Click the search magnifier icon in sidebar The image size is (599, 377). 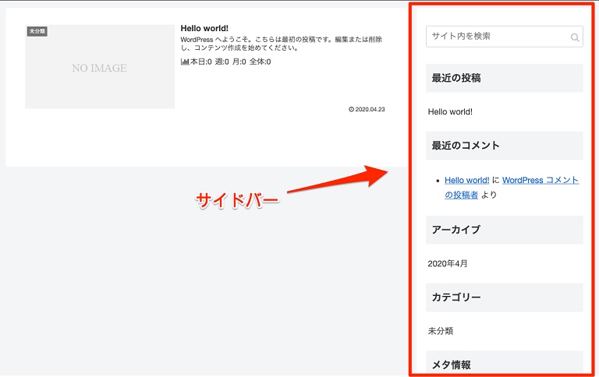(x=575, y=37)
